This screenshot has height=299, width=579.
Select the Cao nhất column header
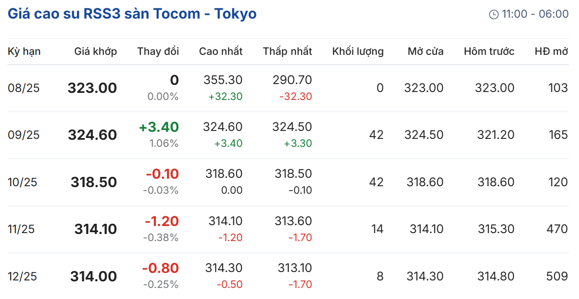click(221, 51)
